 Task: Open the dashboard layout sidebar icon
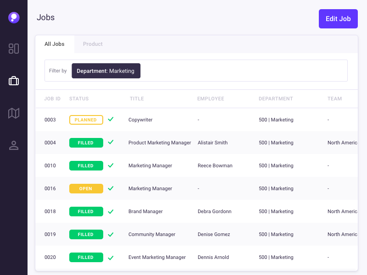click(x=14, y=49)
